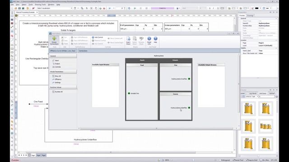Click the General section header in unit editor

[63, 56]
